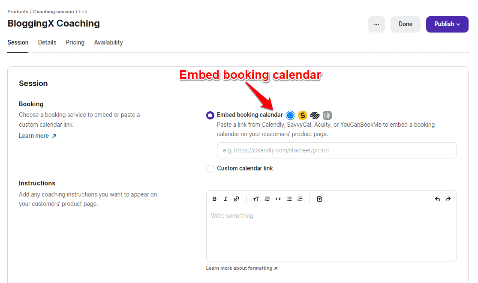
Task: Apply italic formatting
Action: (x=226, y=199)
